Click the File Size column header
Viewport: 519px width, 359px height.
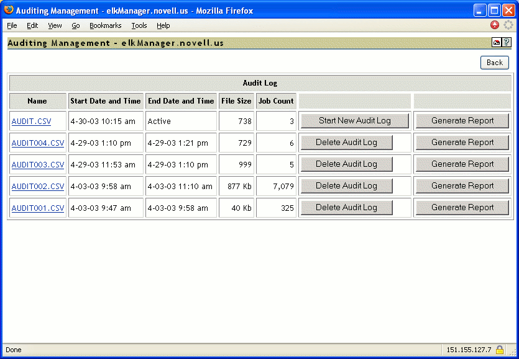[236, 101]
